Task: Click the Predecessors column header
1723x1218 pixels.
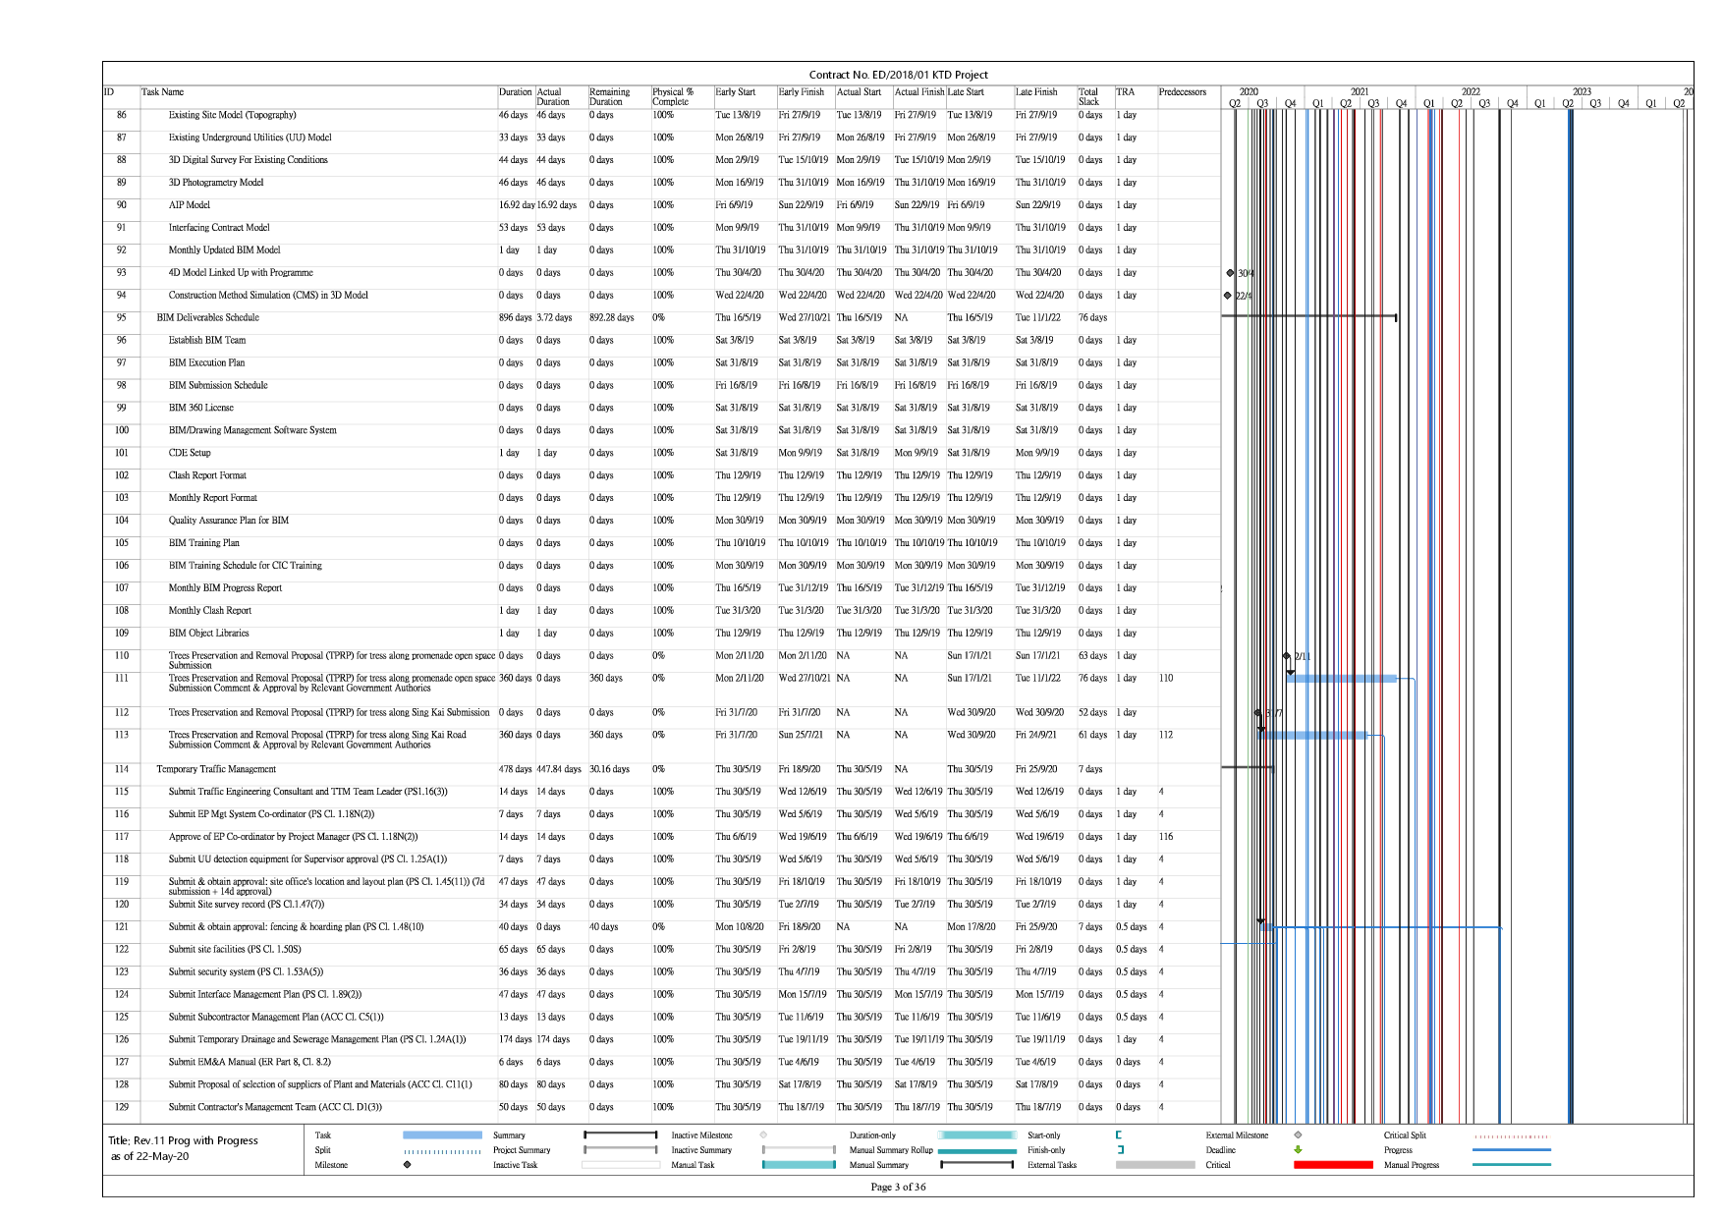Action: [x=1182, y=92]
